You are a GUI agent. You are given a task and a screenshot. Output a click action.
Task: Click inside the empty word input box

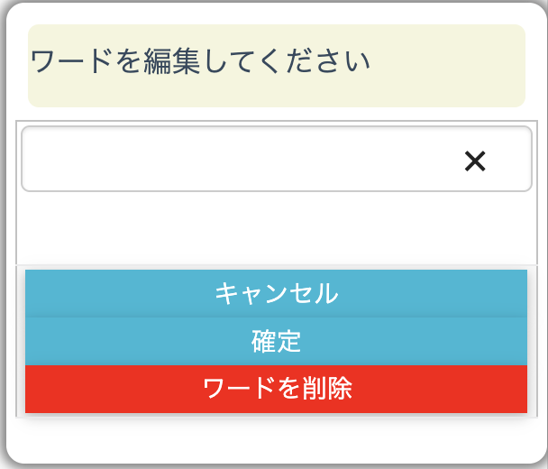pos(234,160)
